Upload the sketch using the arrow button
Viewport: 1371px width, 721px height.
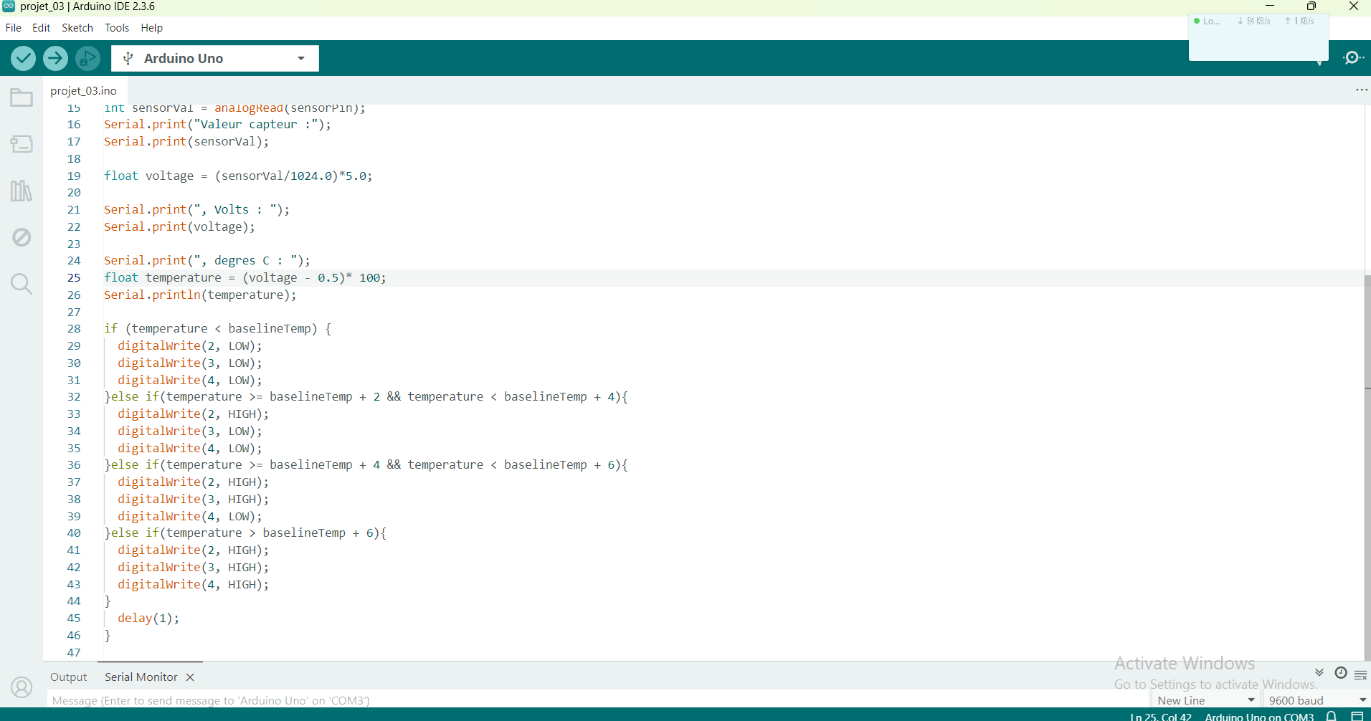(55, 58)
